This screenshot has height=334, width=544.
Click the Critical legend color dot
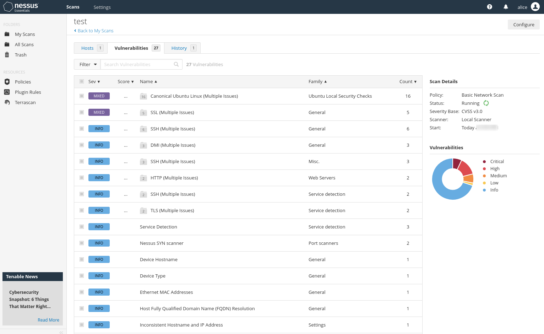tap(484, 162)
